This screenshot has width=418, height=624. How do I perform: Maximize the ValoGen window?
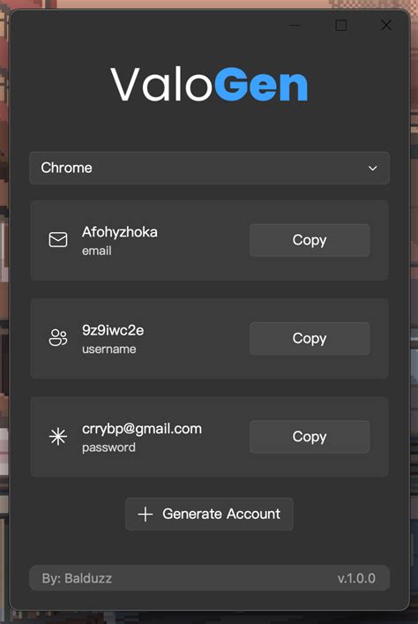pos(341,25)
